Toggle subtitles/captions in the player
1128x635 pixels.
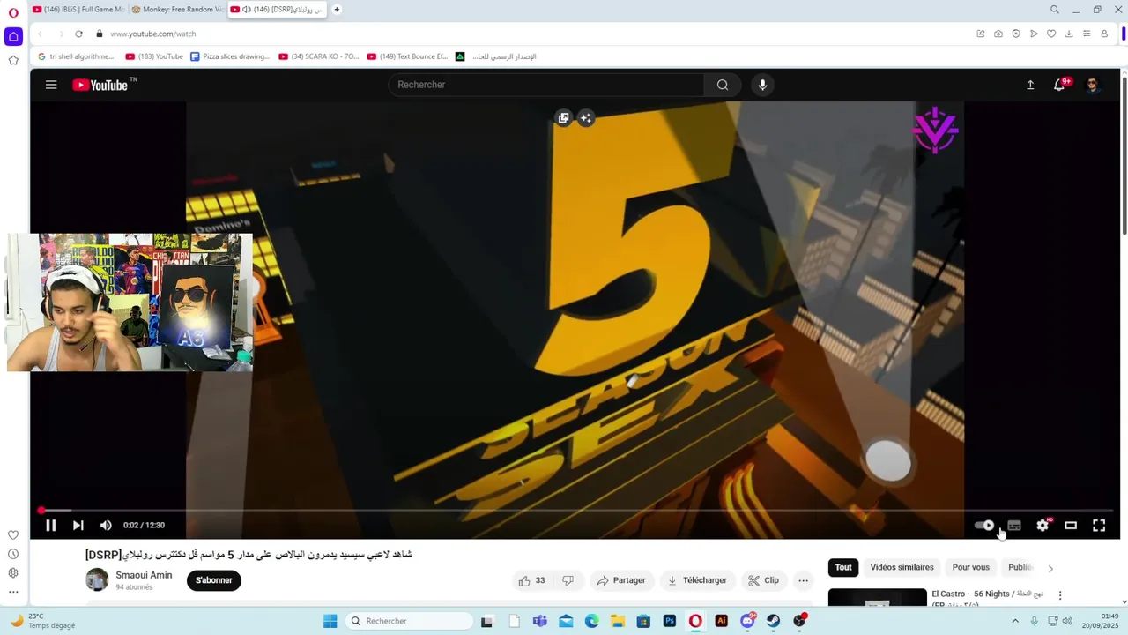point(1014,525)
